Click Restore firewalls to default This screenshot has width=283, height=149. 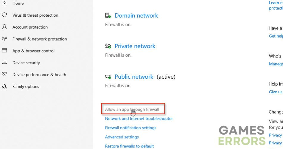coord(129,146)
